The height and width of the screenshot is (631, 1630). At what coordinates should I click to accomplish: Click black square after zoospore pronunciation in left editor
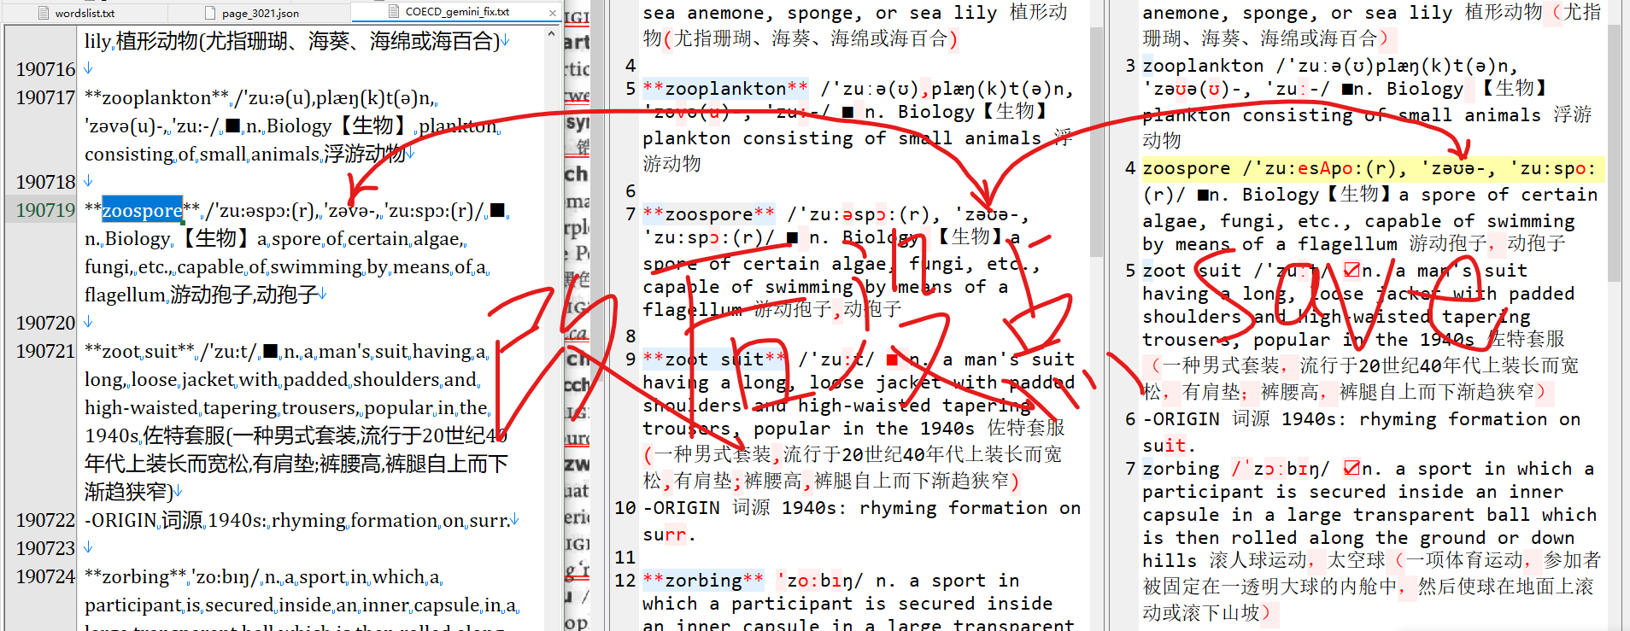pos(498,210)
